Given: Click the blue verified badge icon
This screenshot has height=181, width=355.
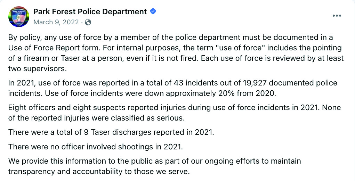Looking at the screenshot, I should [x=153, y=11].
